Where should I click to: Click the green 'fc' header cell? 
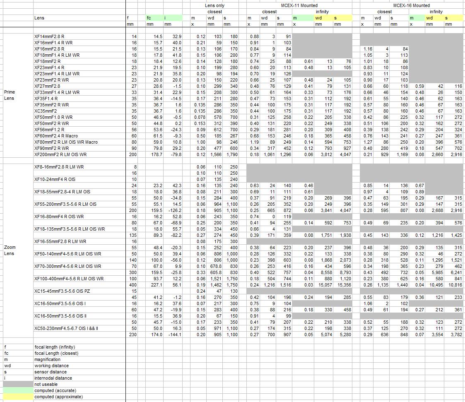(155, 18)
